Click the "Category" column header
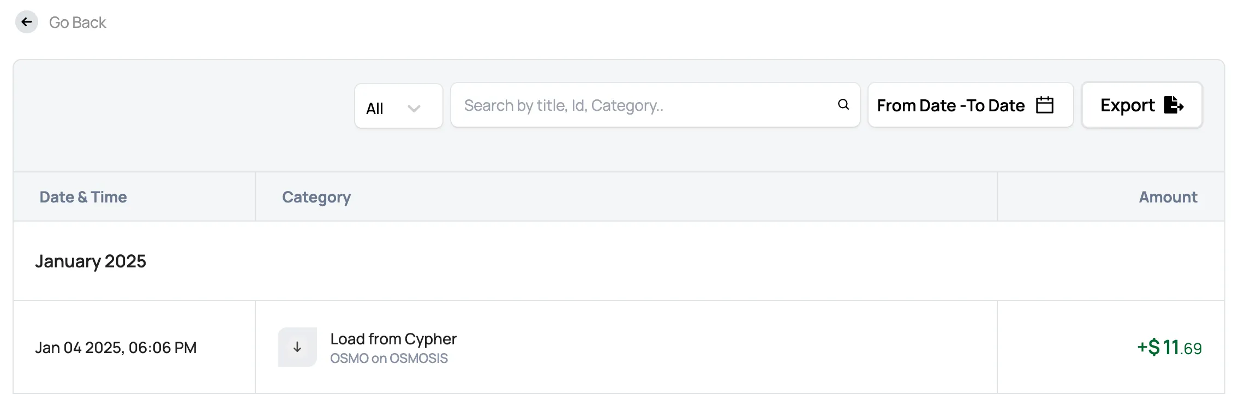The height and width of the screenshot is (394, 1233). [316, 197]
